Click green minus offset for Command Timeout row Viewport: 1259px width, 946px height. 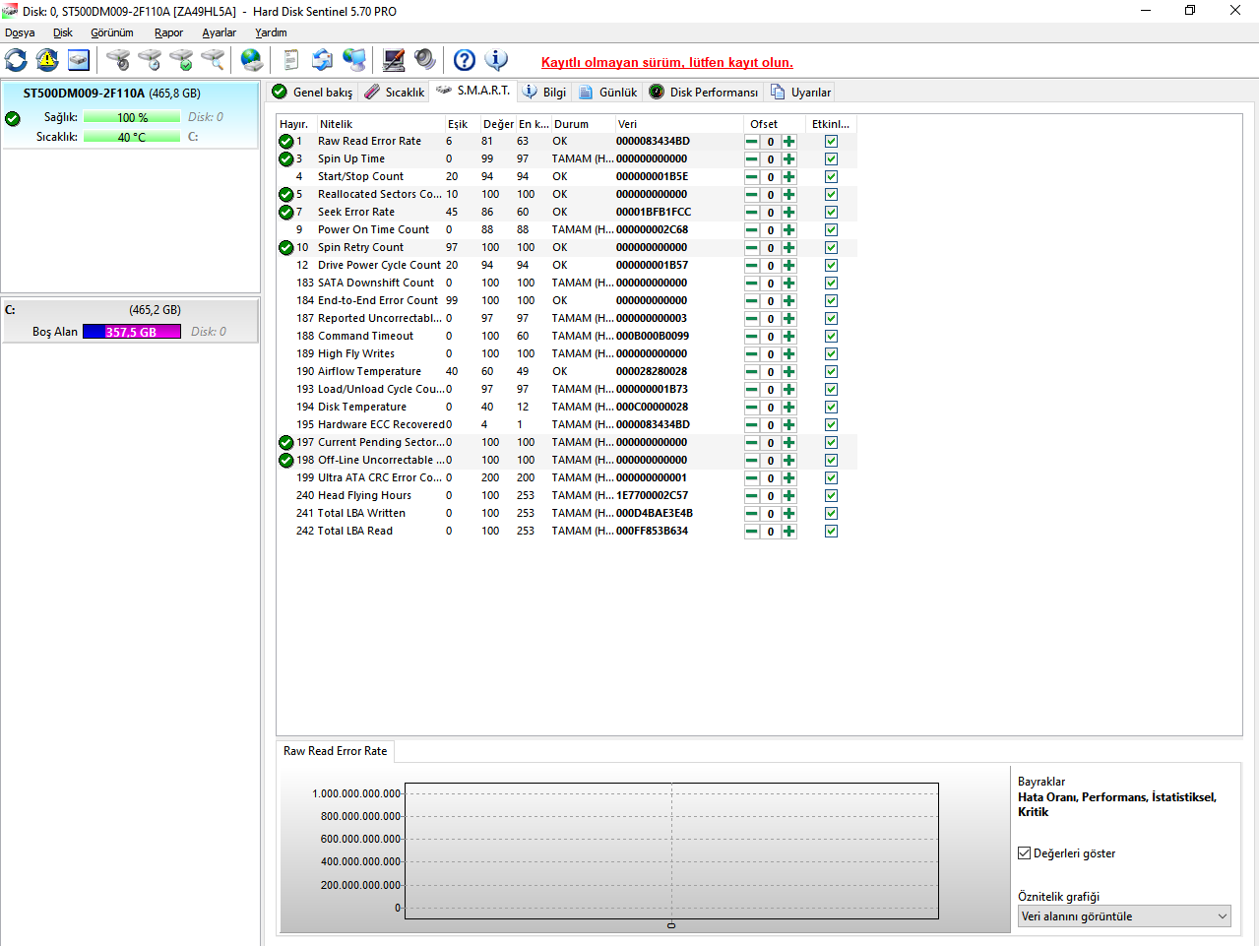click(752, 337)
